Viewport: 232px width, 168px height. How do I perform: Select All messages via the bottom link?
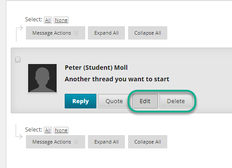(48, 130)
